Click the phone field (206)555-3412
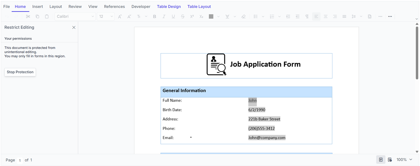This screenshot has height=166, width=420. pos(261,128)
